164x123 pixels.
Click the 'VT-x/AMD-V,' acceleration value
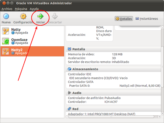[104, 36]
